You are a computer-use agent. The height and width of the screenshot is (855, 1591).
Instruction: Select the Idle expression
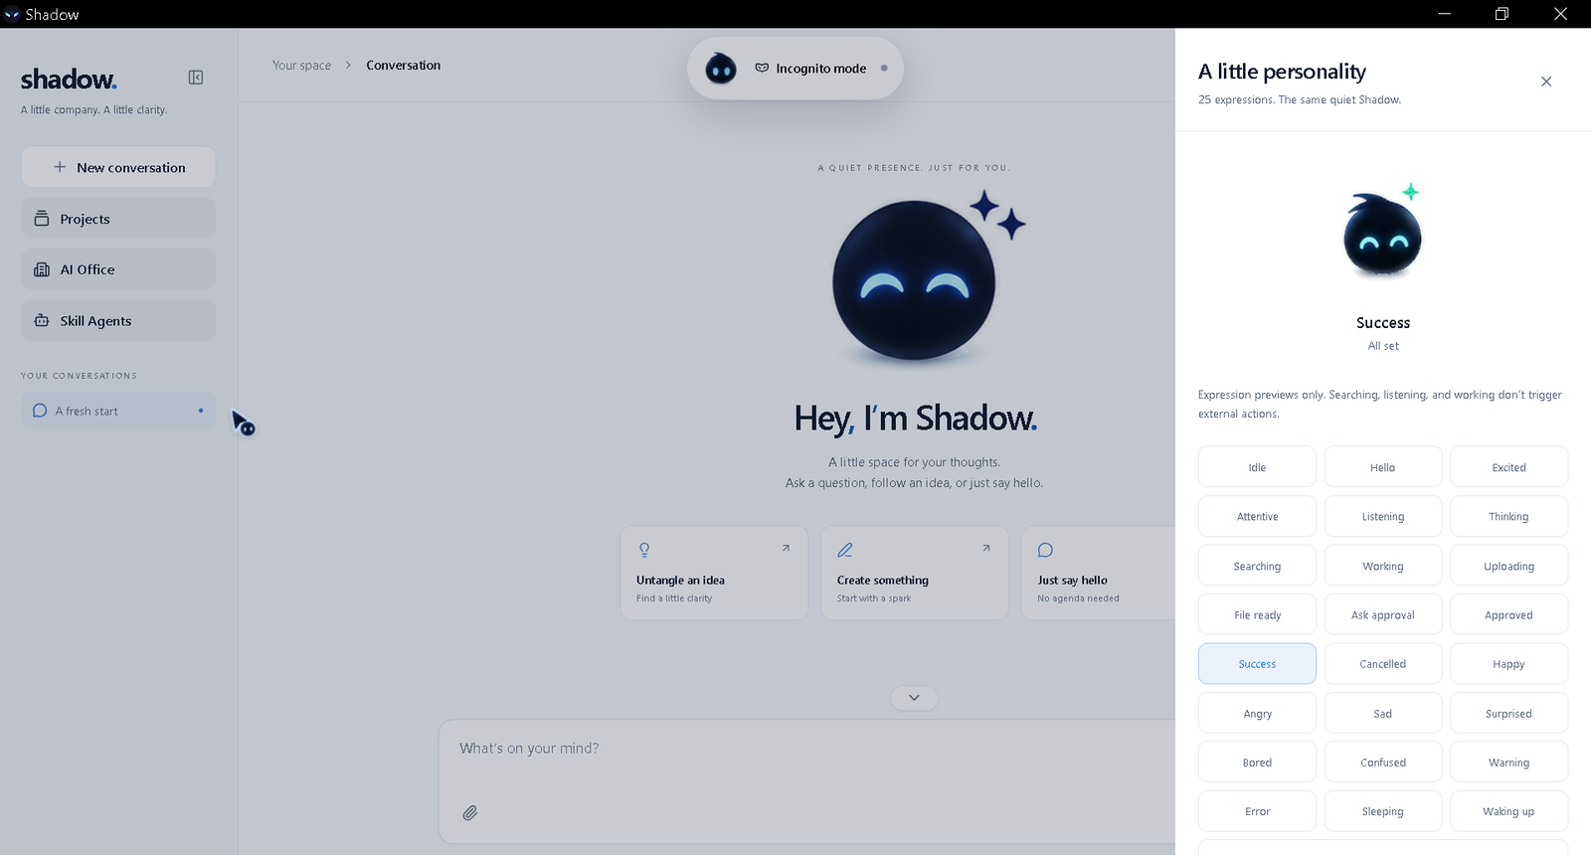pos(1257,467)
